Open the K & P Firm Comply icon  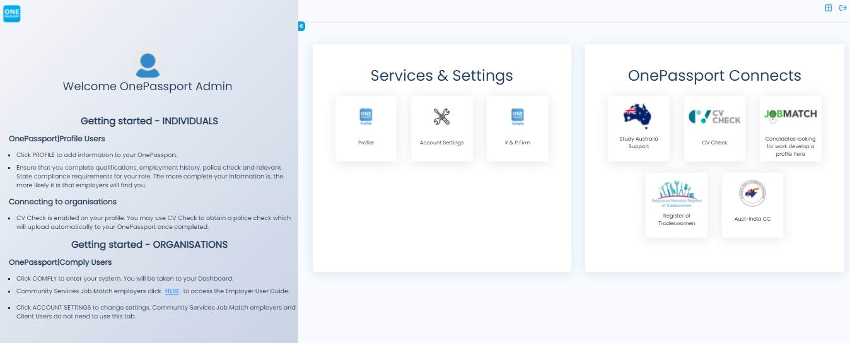click(517, 117)
